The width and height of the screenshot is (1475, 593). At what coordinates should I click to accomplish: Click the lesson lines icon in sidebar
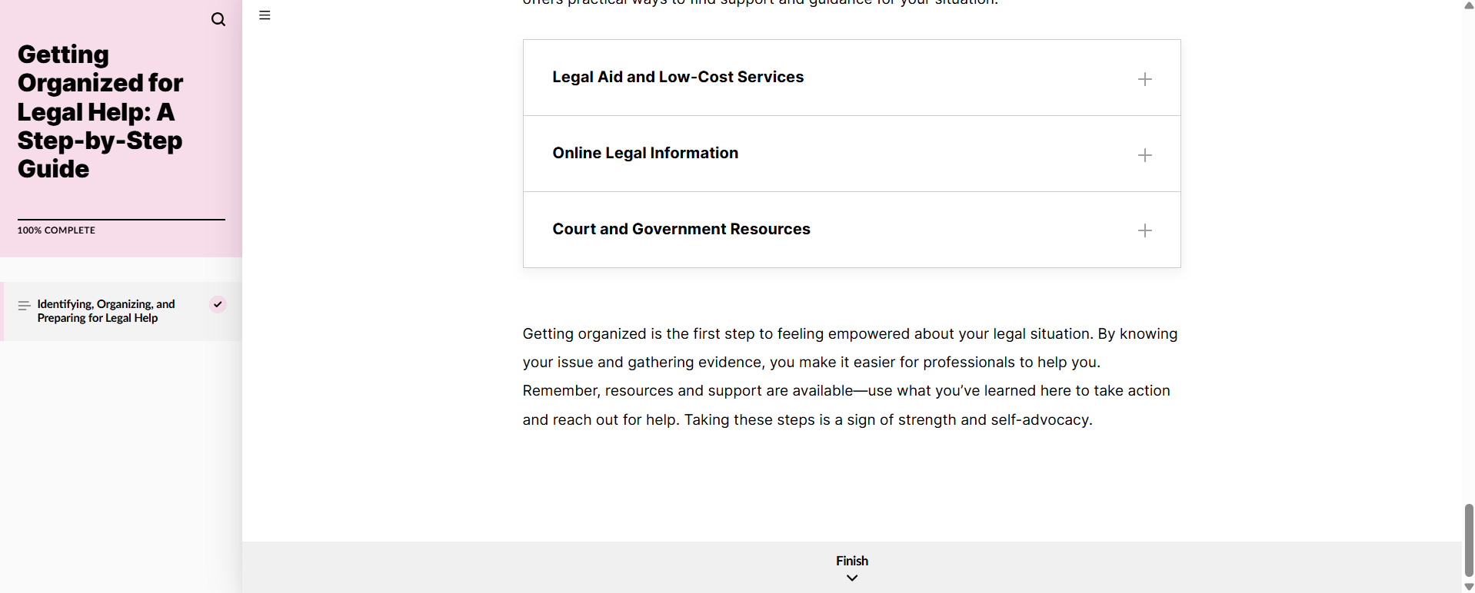coord(24,305)
